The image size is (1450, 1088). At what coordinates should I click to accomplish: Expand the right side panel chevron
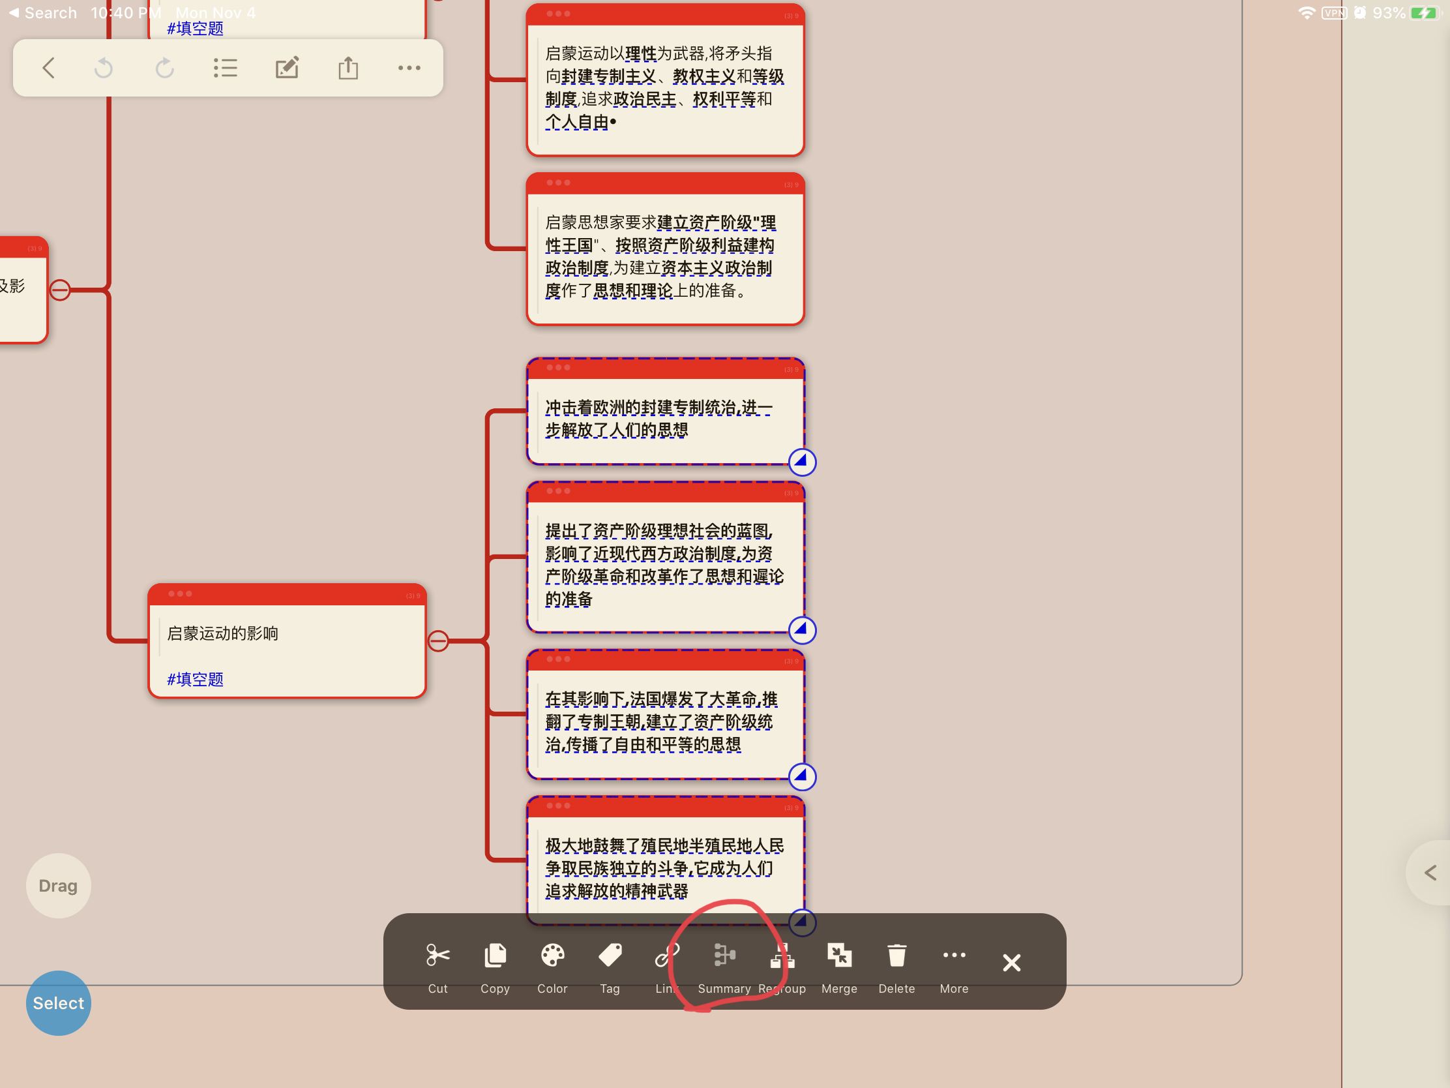click(1430, 872)
